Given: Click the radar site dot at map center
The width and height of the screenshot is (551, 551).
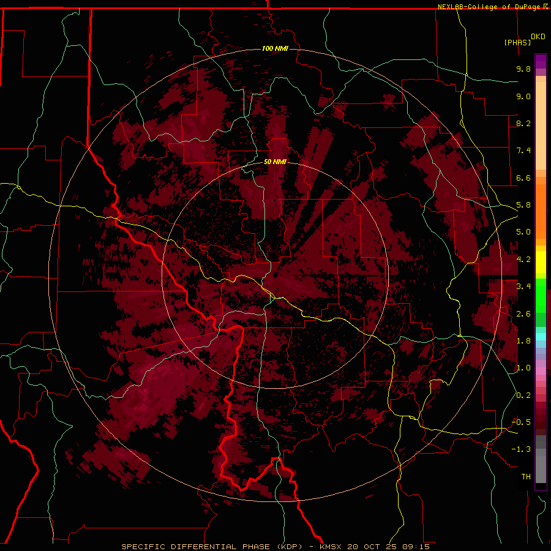Looking at the screenshot, I should pos(275,275).
